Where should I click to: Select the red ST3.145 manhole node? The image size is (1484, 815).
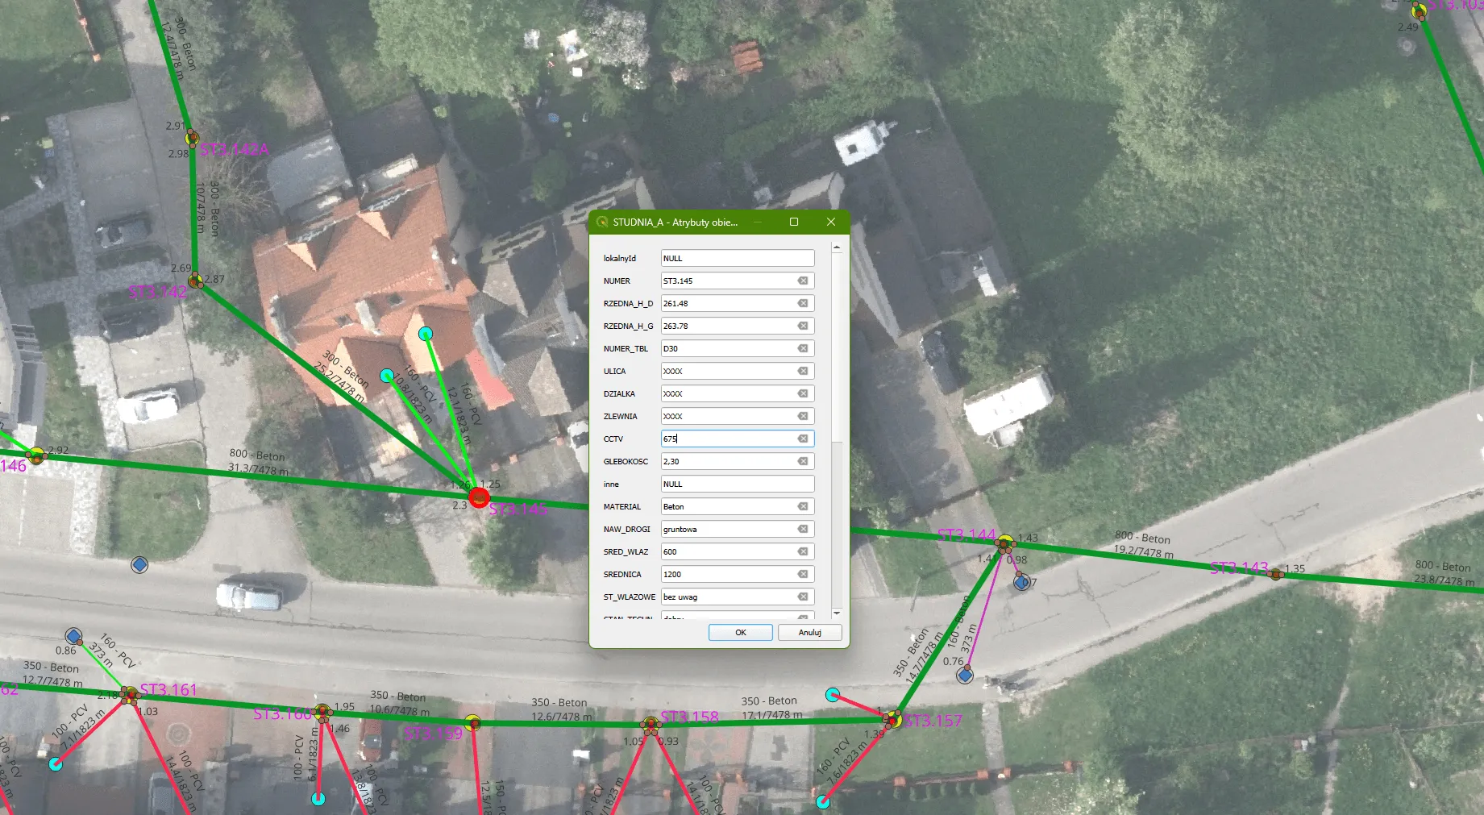479,497
